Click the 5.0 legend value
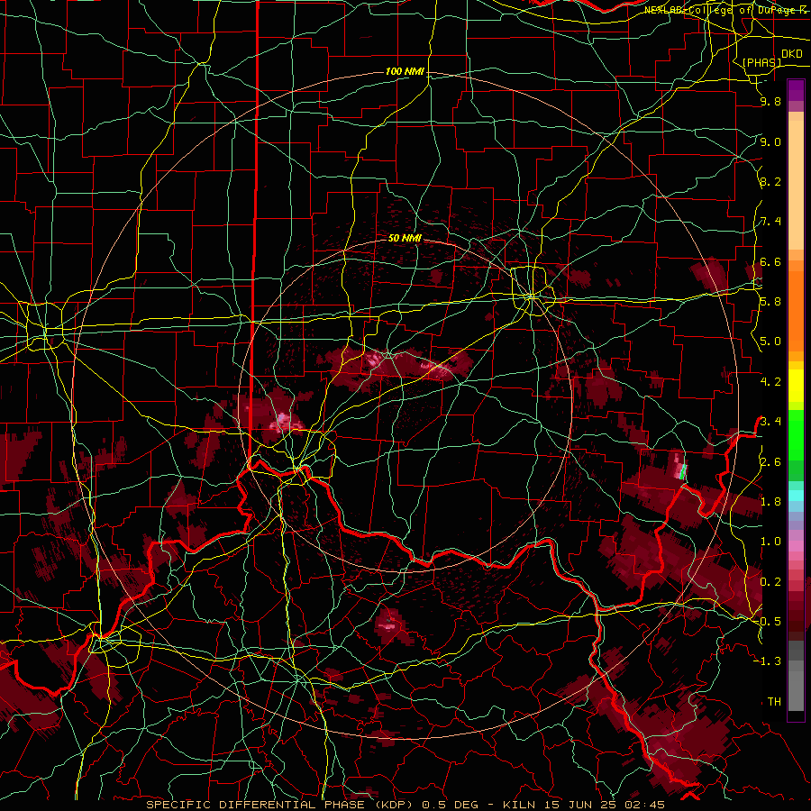Viewport: 811px width, 811px height. click(770, 342)
